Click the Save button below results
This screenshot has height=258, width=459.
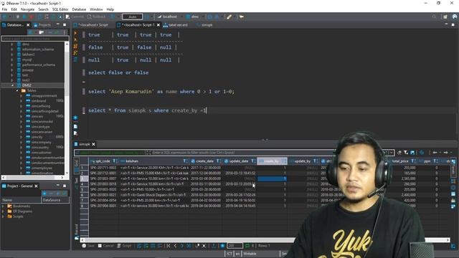(x=88, y=246)
